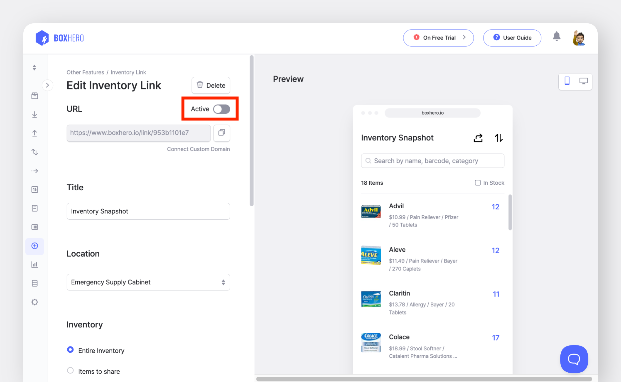Screen dimensions: 621x382
Task: Select the Entire Inventory radio option
Action: point(70,350)
